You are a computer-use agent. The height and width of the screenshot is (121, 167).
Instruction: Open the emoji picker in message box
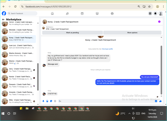pyautogui.click(x=156, y=101)
